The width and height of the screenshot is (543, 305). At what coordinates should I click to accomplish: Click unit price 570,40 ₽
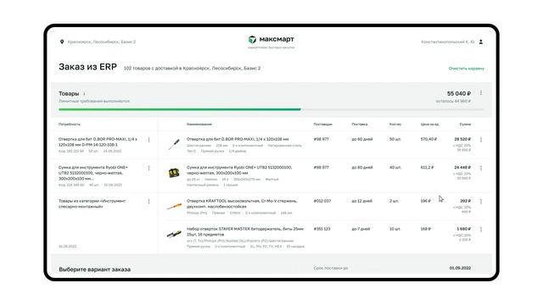click(428, 139)
